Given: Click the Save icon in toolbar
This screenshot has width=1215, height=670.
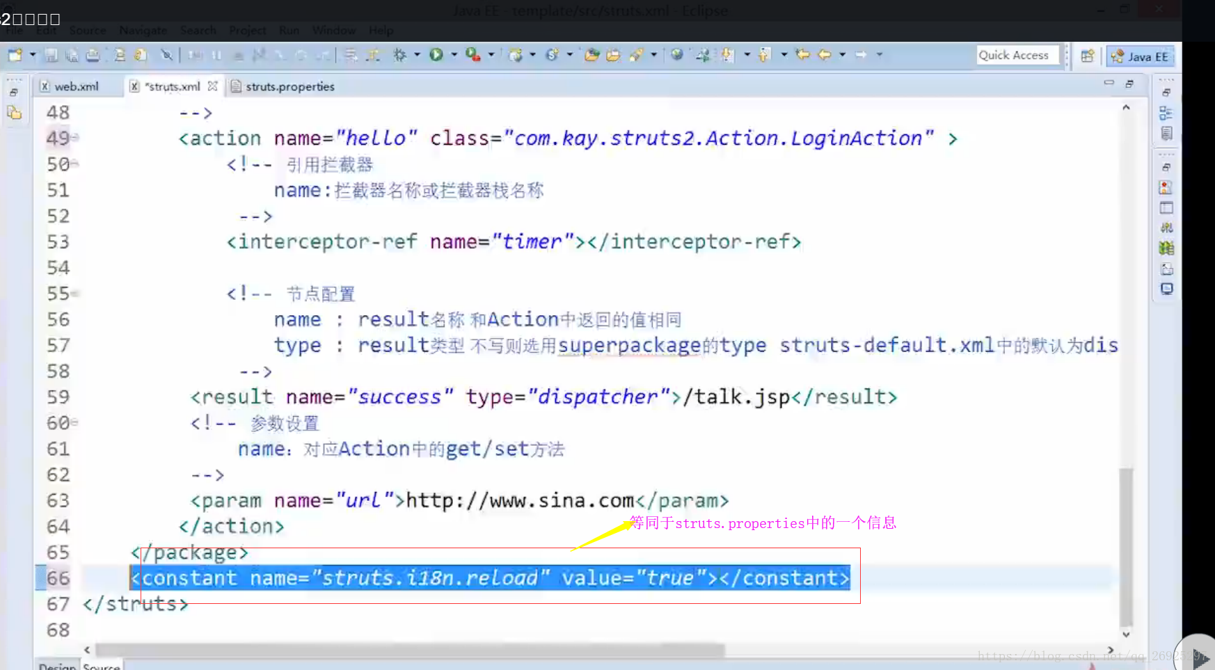Looking at the screenshot, I should click(x=51, y=55).
